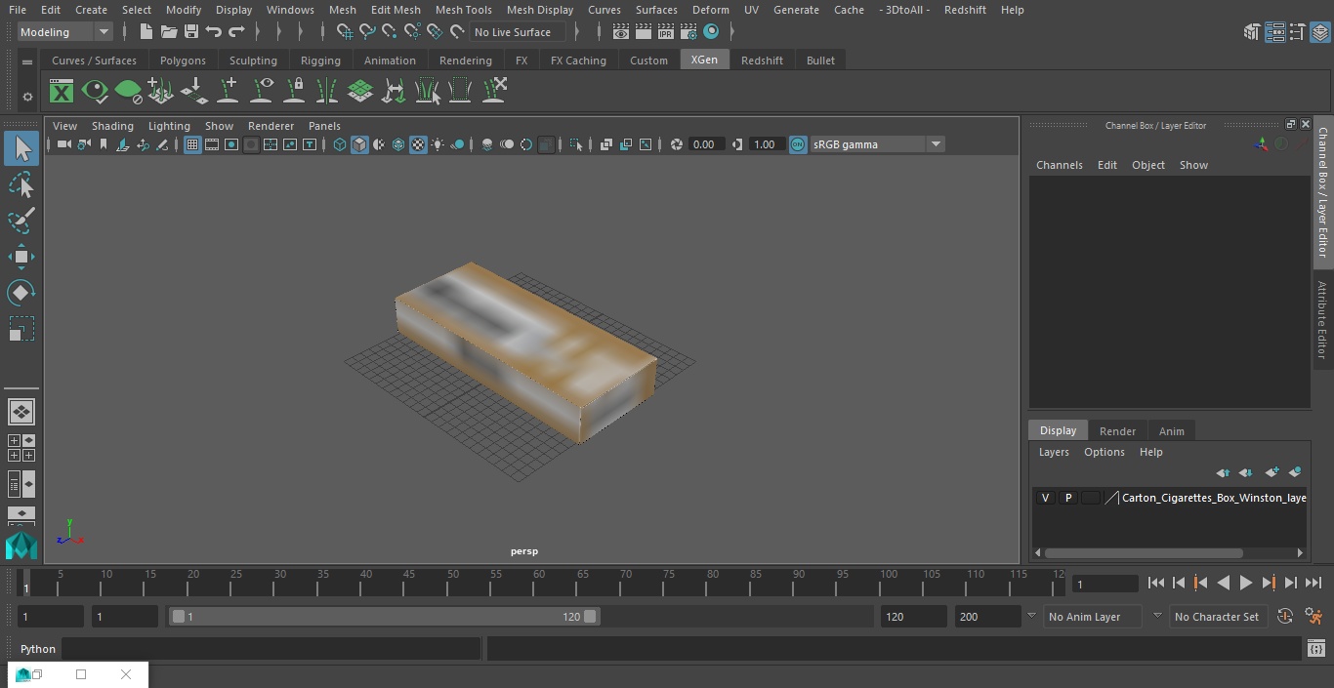Screen dimensions: 1334x688
Task: Save the current scene
Action: tap(191, 32)
